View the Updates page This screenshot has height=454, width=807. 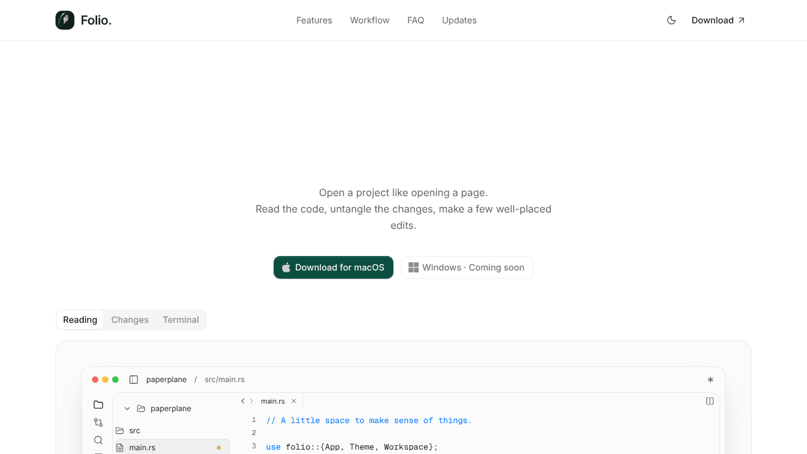pos(459,20)
